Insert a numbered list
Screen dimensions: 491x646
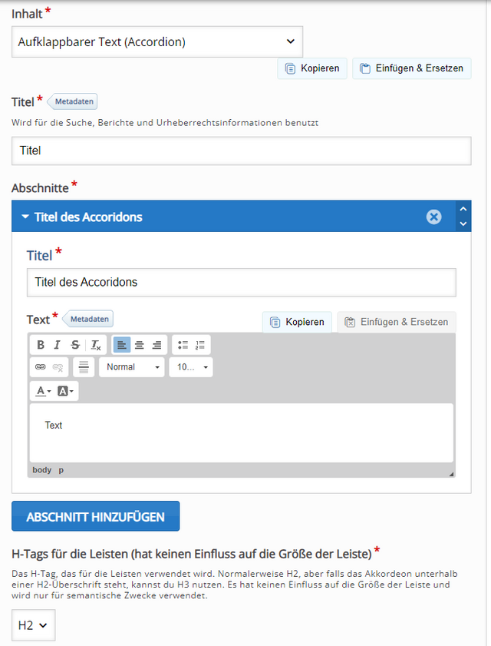coord(200,345)
